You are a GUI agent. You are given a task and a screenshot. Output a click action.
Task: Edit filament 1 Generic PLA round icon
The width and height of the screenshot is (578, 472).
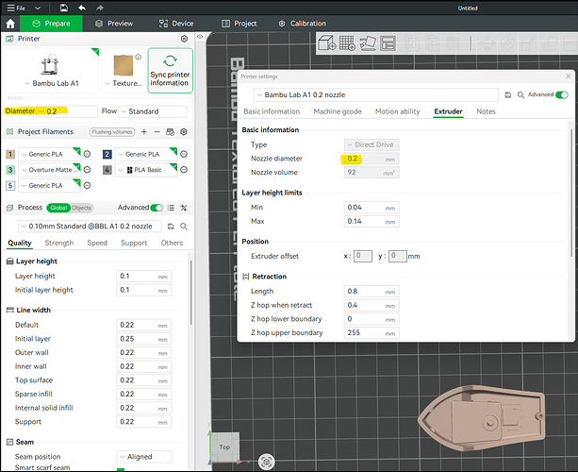pos(88,154)
